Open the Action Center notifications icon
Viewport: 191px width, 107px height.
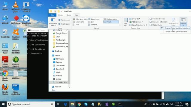[187, 104]
